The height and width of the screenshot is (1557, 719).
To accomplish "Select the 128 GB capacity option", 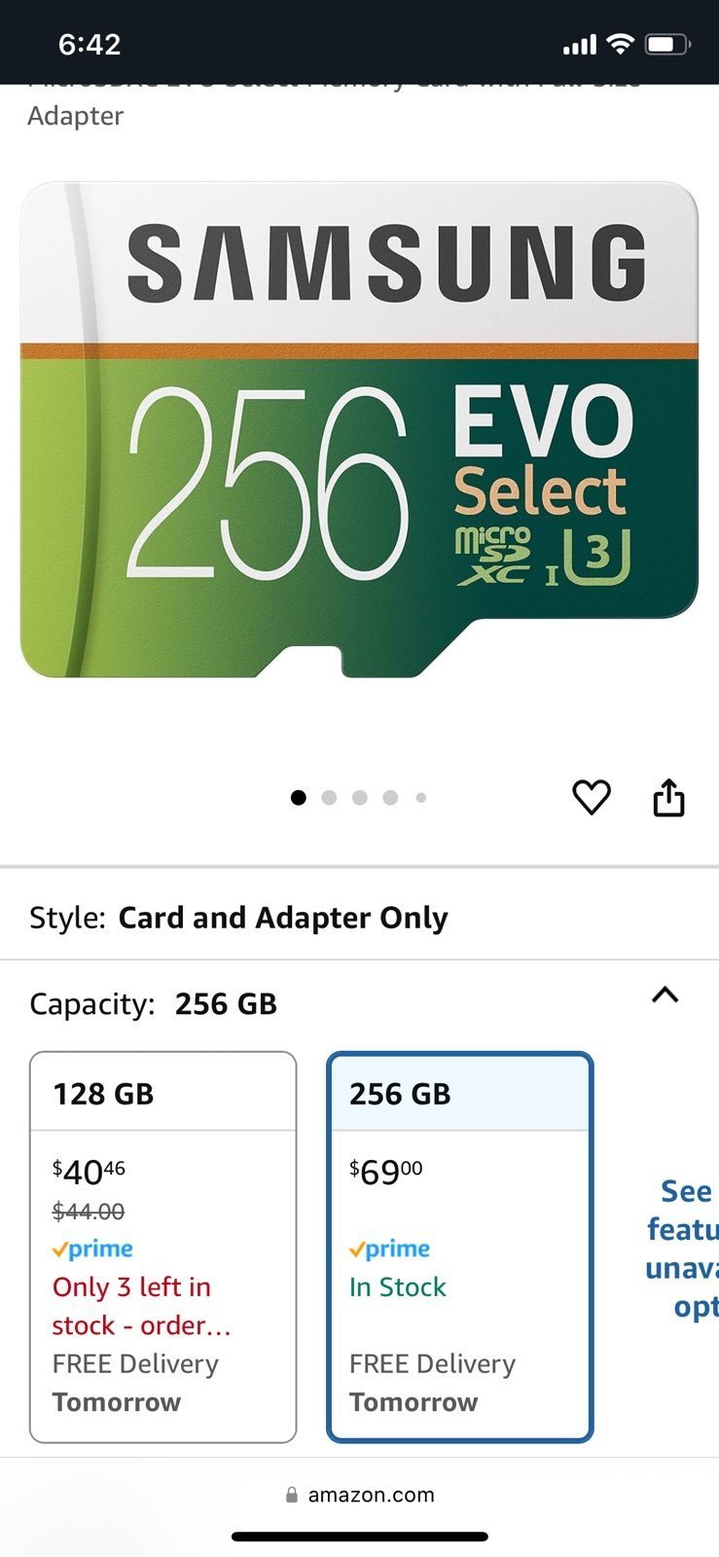I will click(163, 1248).
